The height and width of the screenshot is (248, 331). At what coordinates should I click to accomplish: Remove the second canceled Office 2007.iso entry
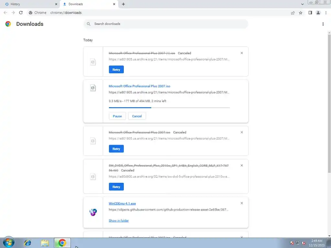pyautogui.click(x=242, y=132)
